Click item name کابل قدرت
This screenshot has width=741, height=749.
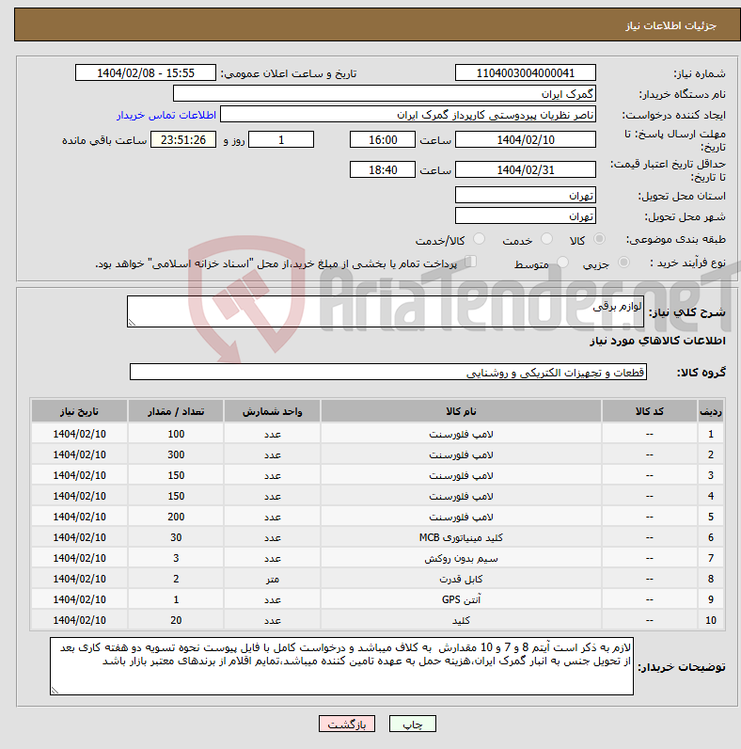[x=461, y=579]
